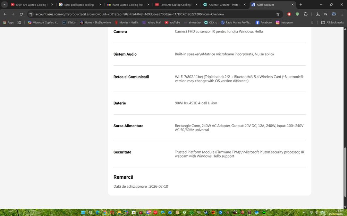Click the Sistem Audio spec label
Screen dimensions: 347x216
click(125, 54)
